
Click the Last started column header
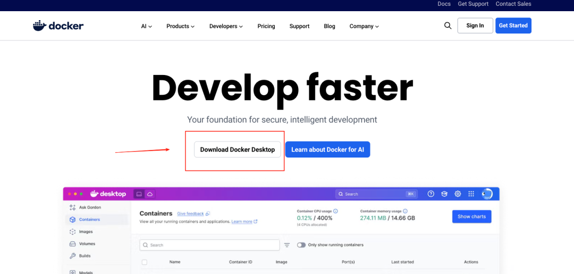(402, 262)
